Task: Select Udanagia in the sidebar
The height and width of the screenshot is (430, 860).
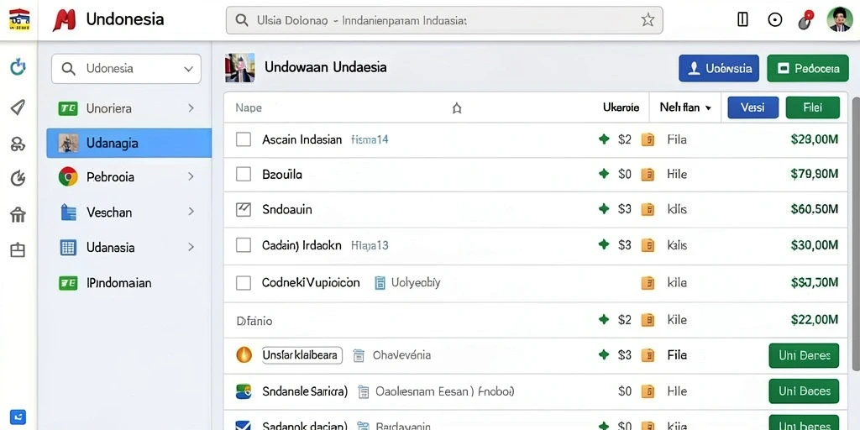Action: 128,143
